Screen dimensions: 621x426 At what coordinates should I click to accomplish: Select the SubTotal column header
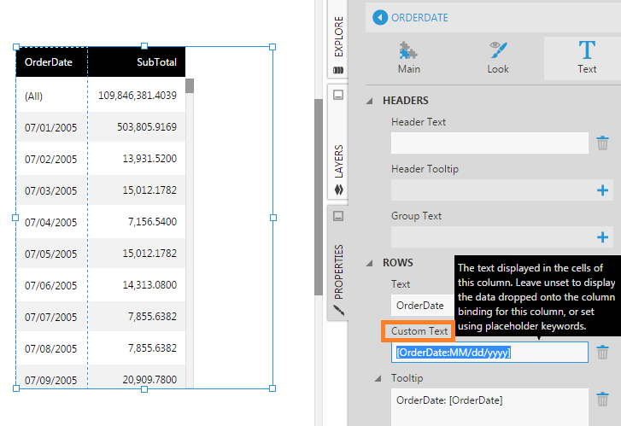[x=136, y=61]
